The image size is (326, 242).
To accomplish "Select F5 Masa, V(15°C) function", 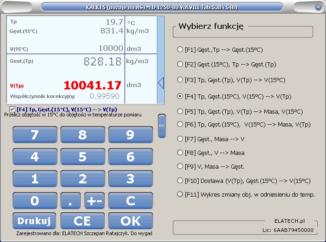I will 240,112.
